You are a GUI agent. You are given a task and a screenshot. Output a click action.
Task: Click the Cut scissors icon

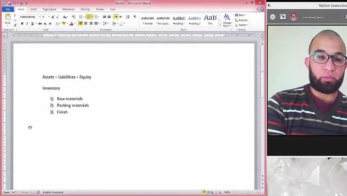pos(15,16)
